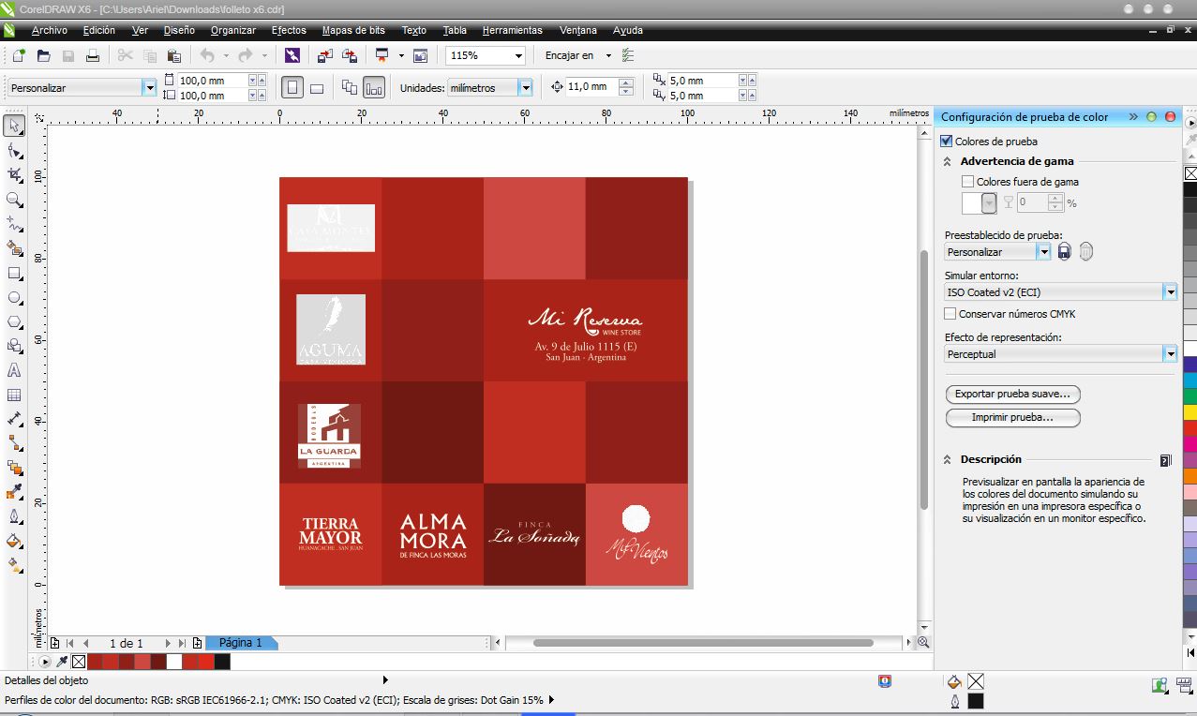Click Imprimir prueba button
Image resolution: width=1197 pixels, height=716 pixels.
click(x=1013, y=417)
